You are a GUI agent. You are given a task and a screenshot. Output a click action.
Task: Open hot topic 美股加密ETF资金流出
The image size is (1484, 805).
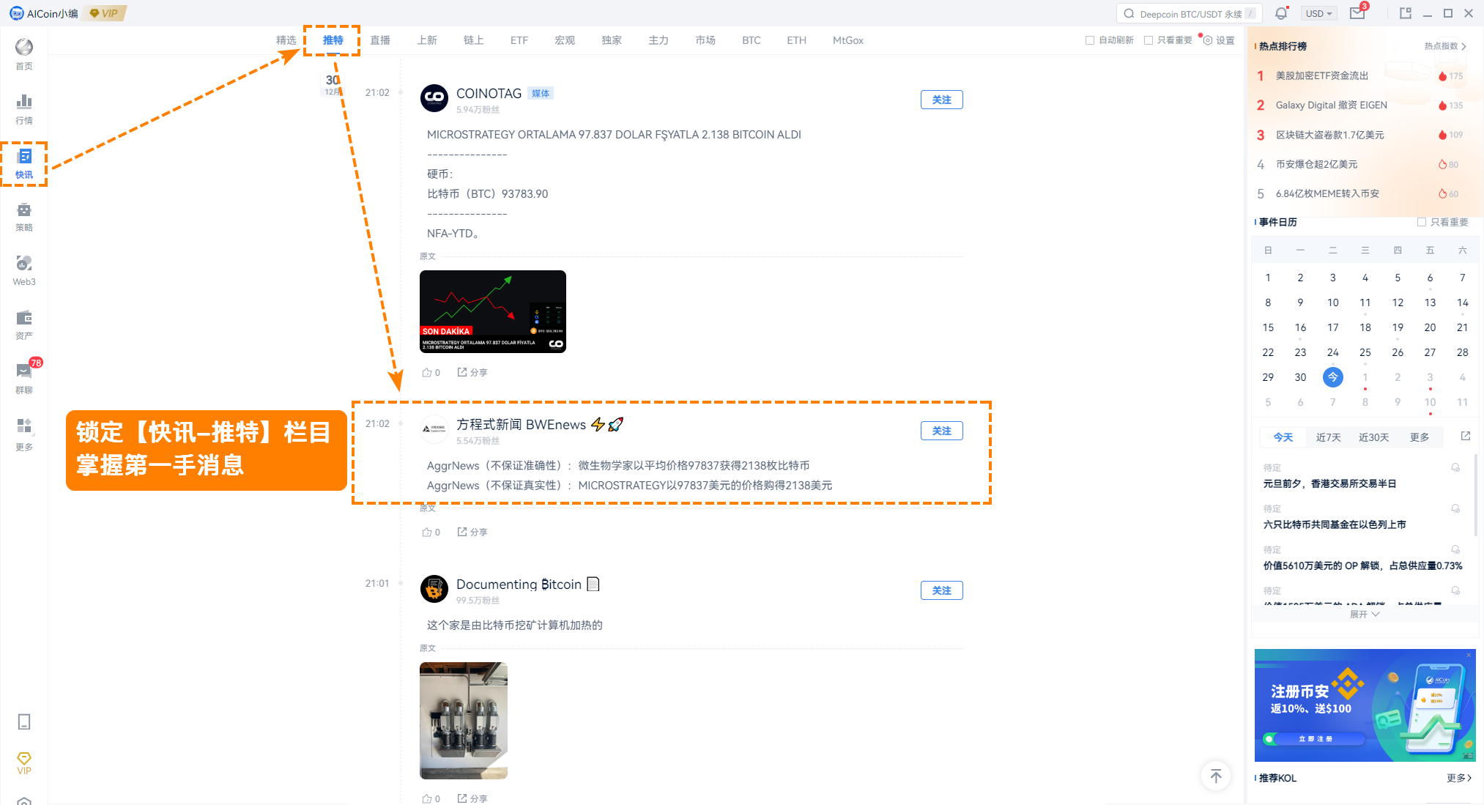click(x=1321, y=75)
